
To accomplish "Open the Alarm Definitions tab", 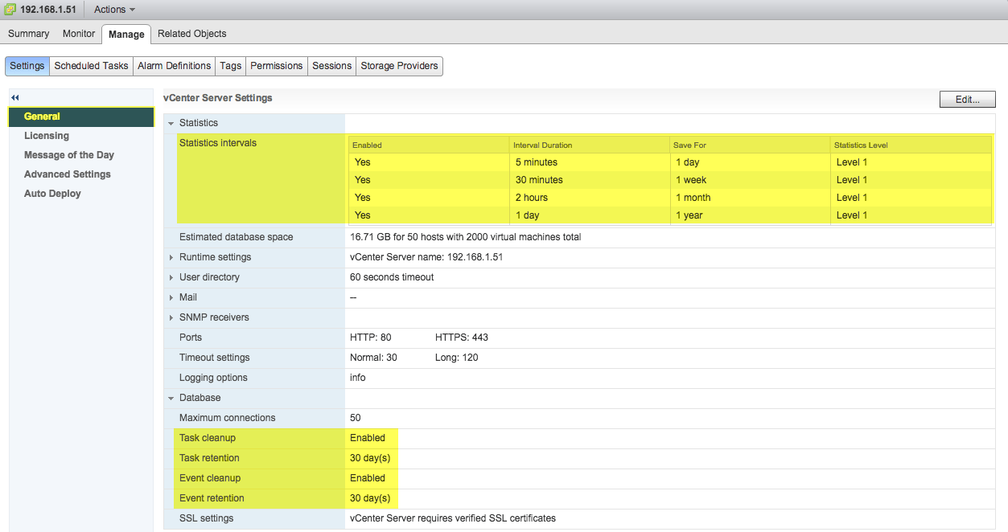I will pyautogui.click(x=174, y=66).
